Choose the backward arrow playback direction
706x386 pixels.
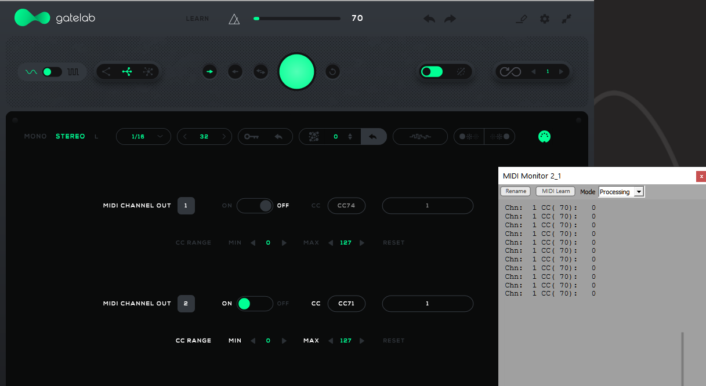click(235, 72)
